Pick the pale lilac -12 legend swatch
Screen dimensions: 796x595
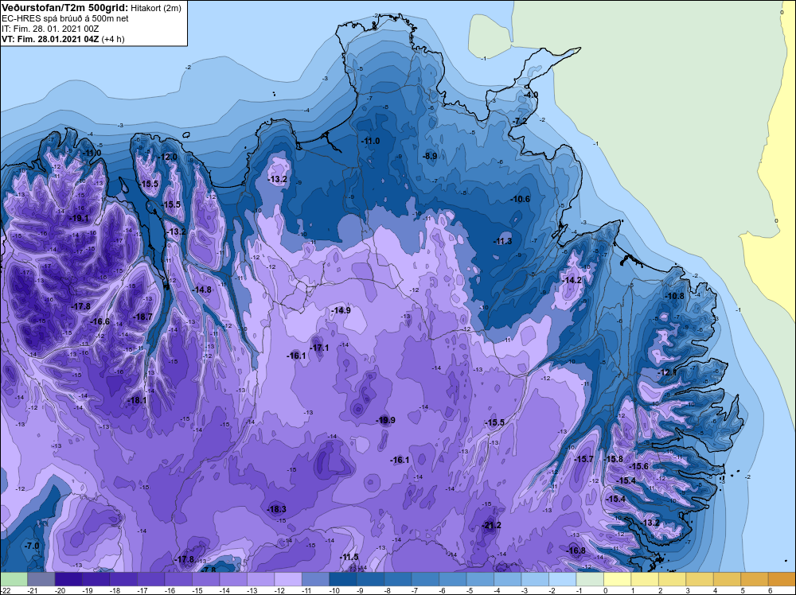[x=288, y=579]
